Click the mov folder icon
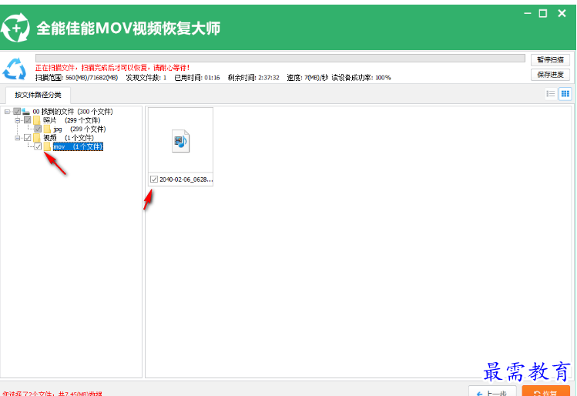 pos(47,147)
